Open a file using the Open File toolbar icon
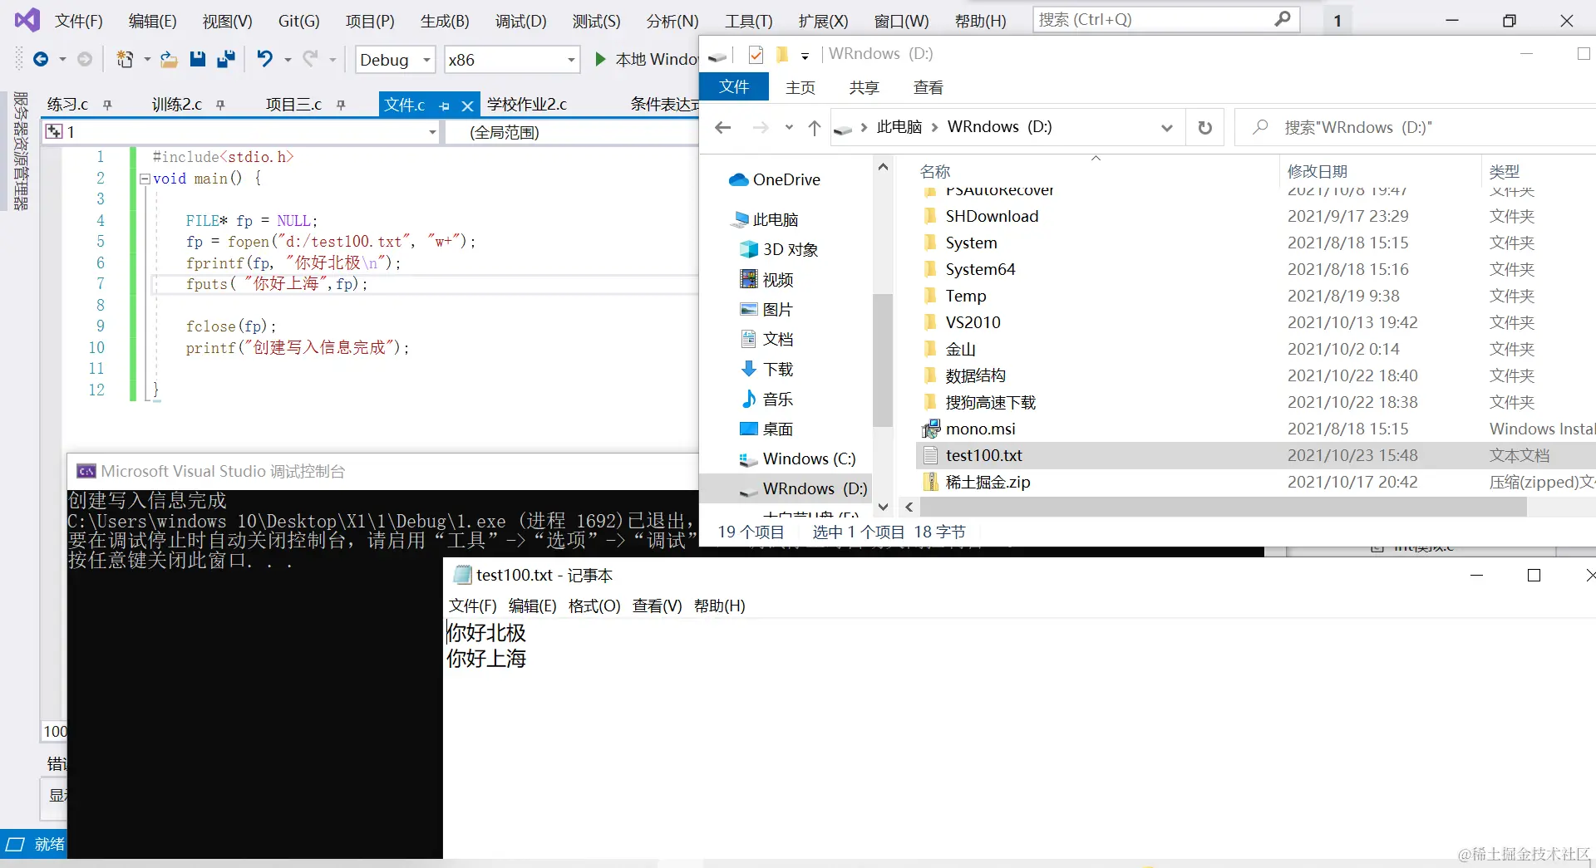 coord(169,59)
